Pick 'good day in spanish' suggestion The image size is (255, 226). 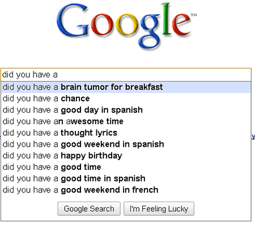[126, 110]
